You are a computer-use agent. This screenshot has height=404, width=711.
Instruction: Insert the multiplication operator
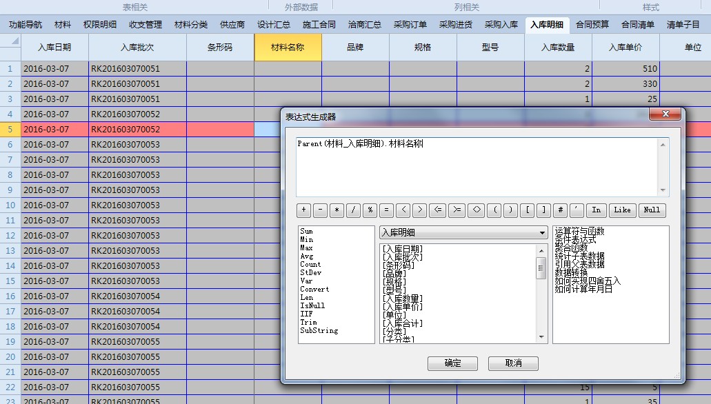pos(337,210)
